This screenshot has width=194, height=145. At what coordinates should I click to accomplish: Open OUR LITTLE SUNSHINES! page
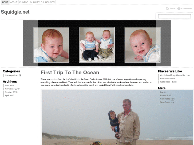pos(42,2)
